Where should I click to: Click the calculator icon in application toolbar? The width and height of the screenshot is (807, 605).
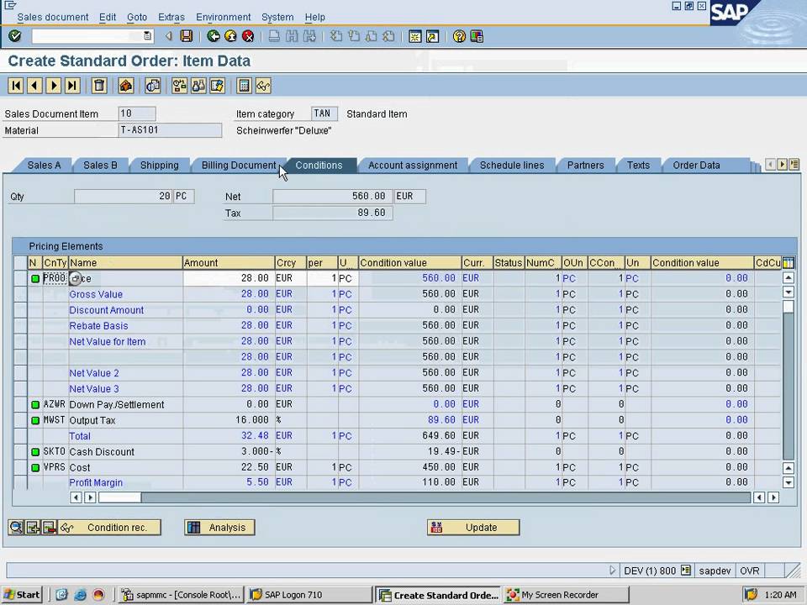244,86
